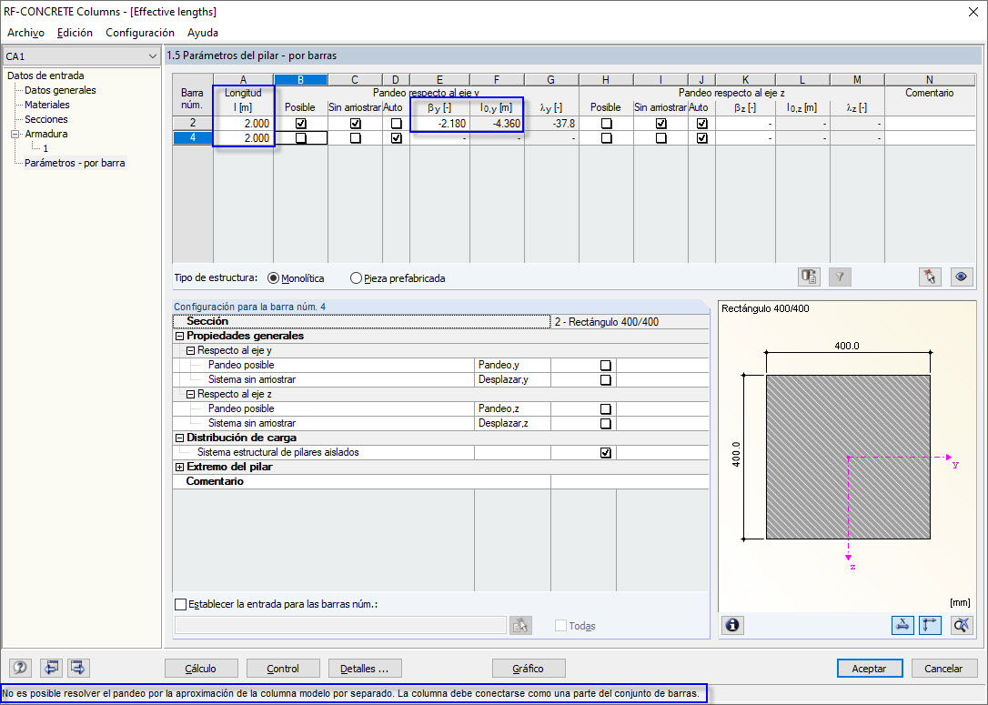Click the Cálculo button
Viewport: 988px width, 705px height.
pyautogui.click(x=201, y=668)
